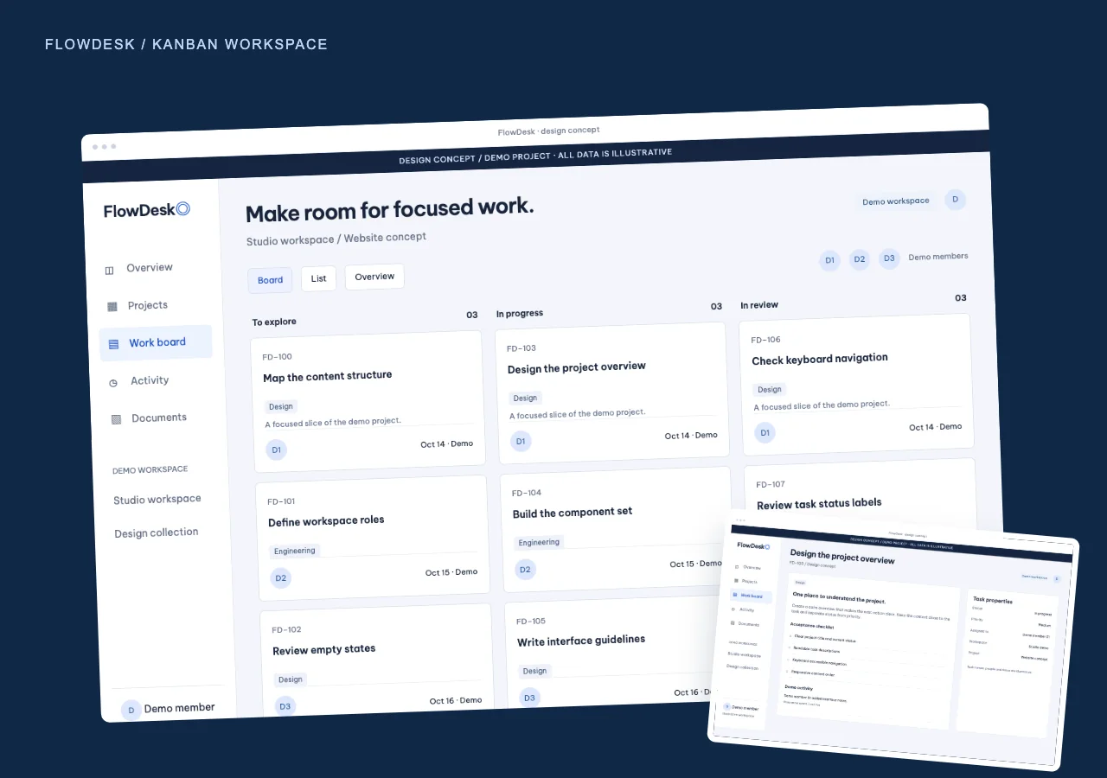Switch to the Board view tab
Viewport: 1107px width, 778px height.
pos(270,280)
